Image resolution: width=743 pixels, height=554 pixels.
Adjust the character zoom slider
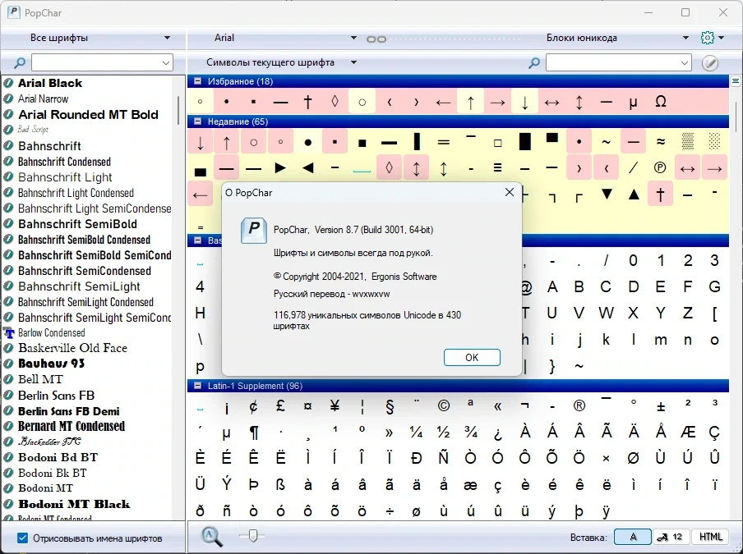point(252,536)
